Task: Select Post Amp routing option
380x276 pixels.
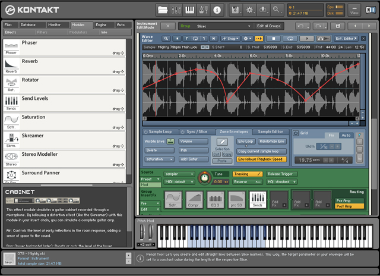Action: (350, 206)
